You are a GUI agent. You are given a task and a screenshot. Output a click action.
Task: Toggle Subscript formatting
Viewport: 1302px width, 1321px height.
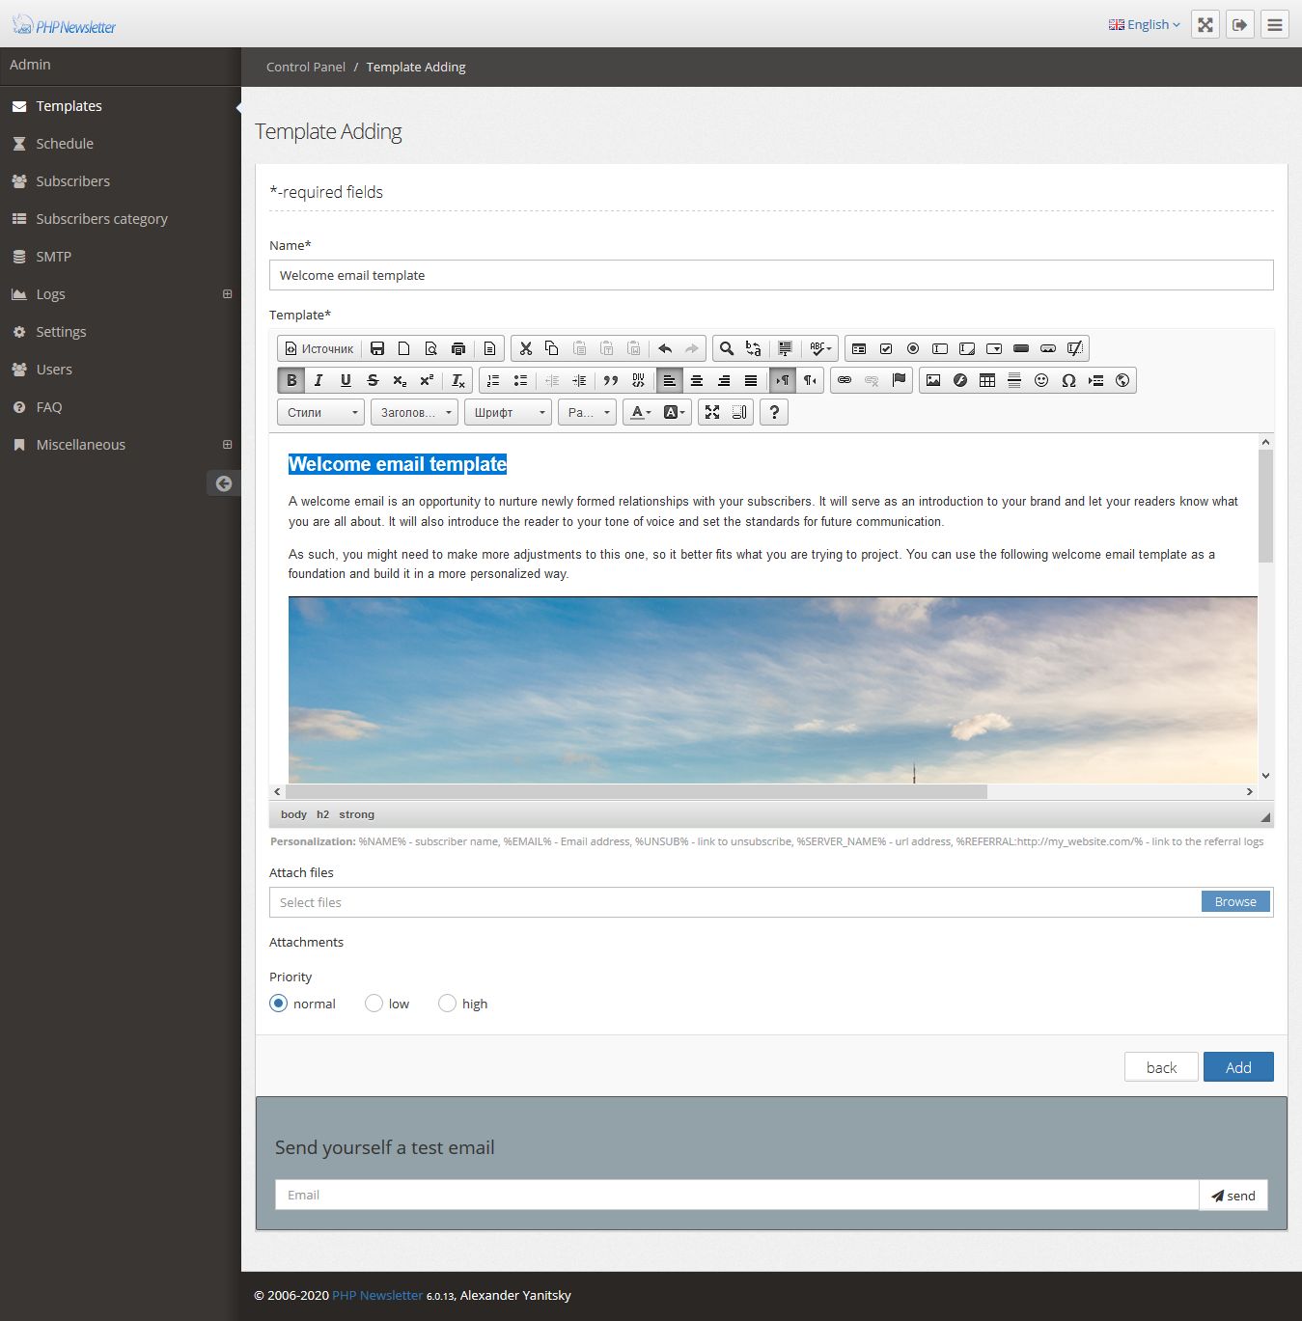[400, 380]
